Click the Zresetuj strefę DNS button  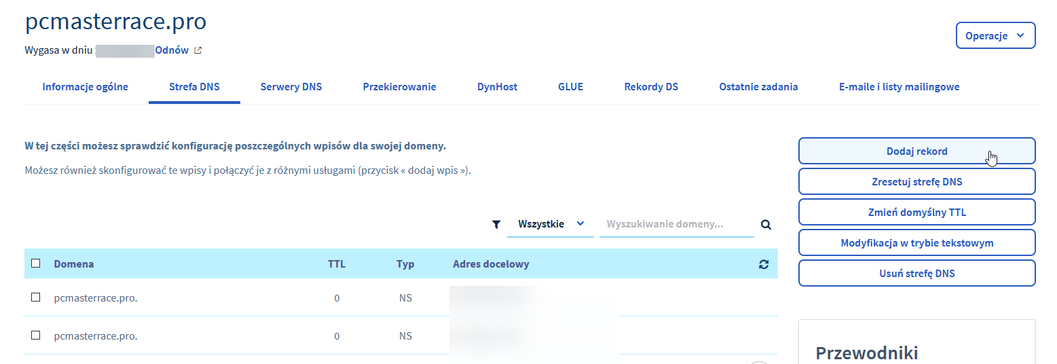coord(916,182)
